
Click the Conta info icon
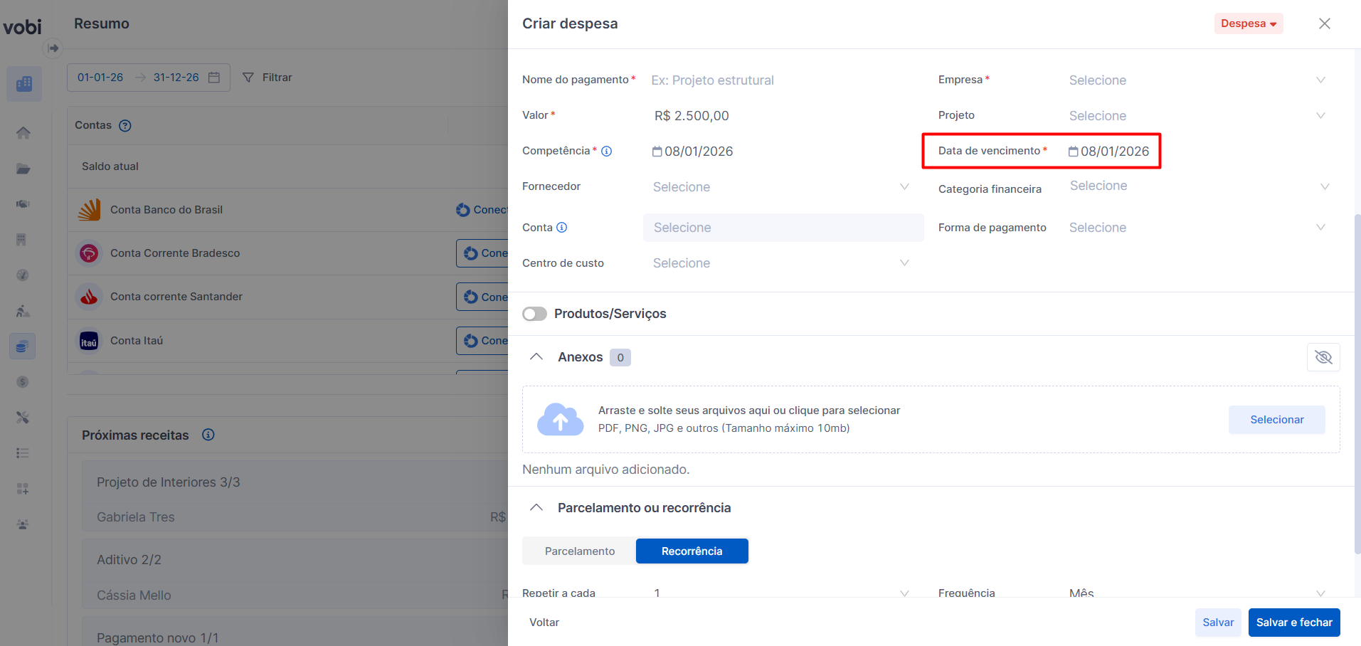pyautogui.click(x=562, y=228)
